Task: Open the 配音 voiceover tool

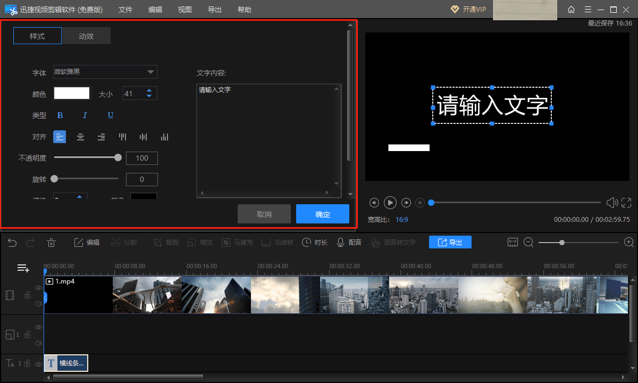Action: [x=349, y=243]
